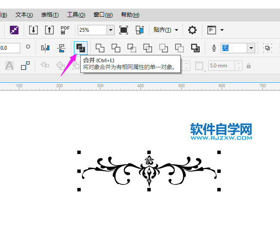The height and width of the screenshot is (239, 280).
Task: Click the greyed crosshair target icon
Action: point(61,66)
